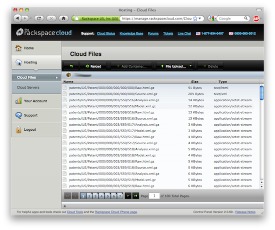Collapse the bottom panel double-chevron

(x=64, y=206)
